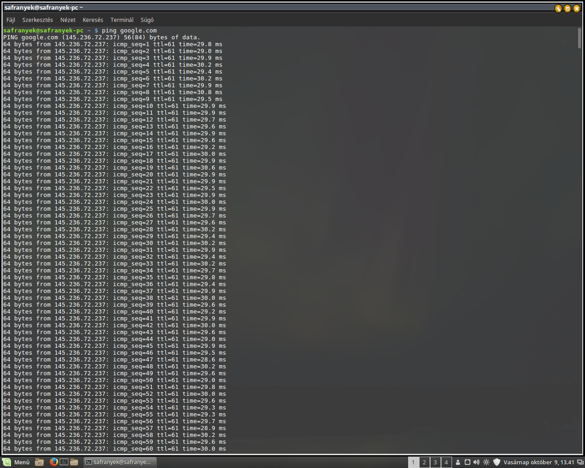
Task: Click the removable drives tray icon
Action: pos(467,462)
